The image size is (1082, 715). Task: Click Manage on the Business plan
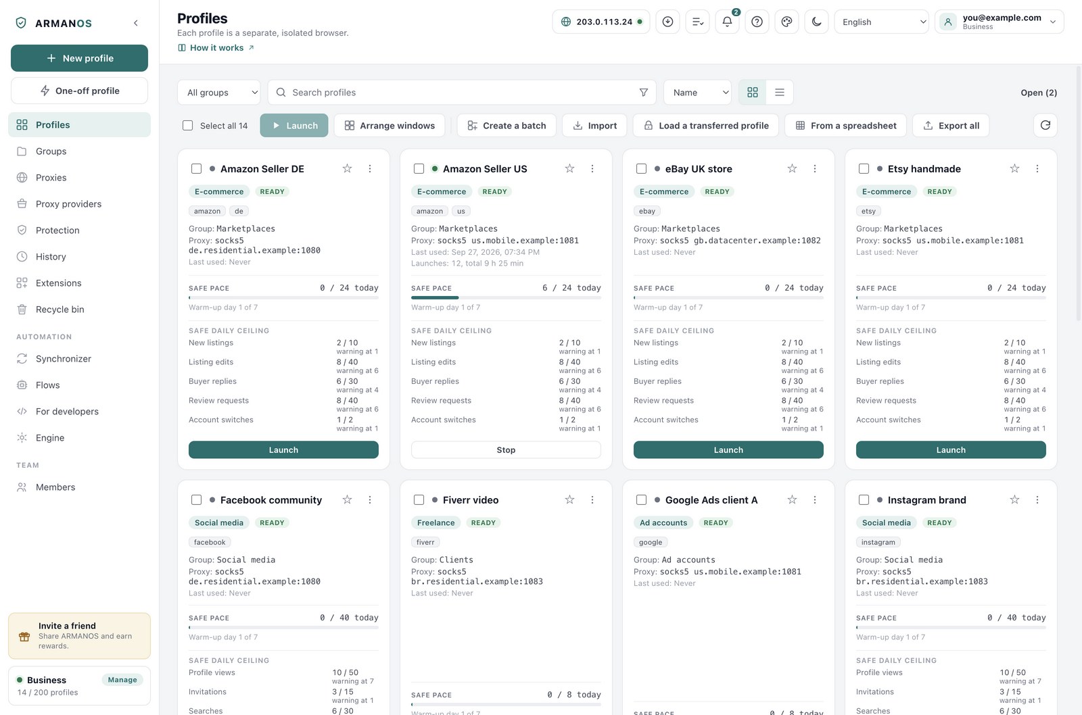click(x=122, y=680)
